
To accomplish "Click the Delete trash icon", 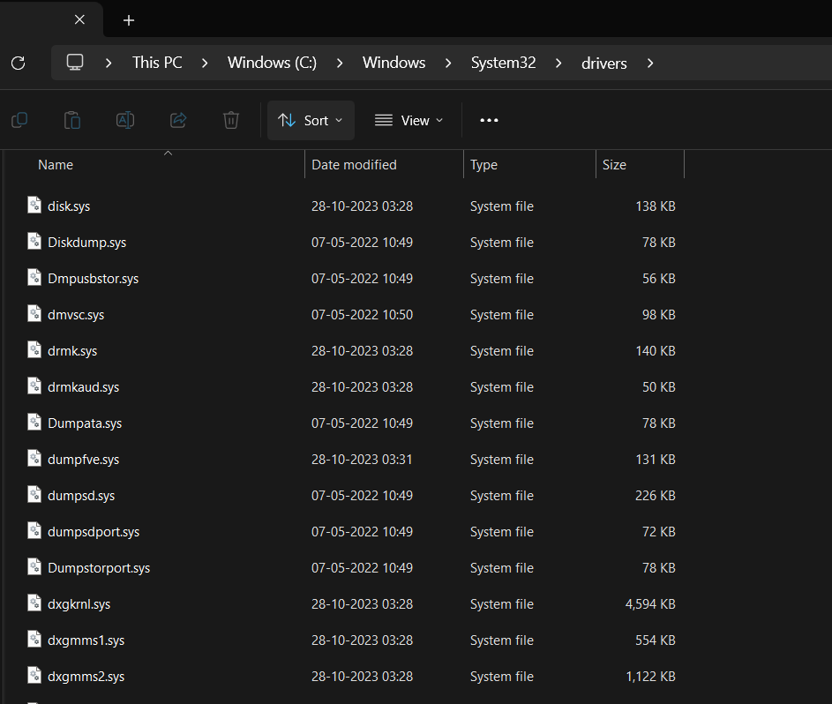I will (x=230, y=120).
